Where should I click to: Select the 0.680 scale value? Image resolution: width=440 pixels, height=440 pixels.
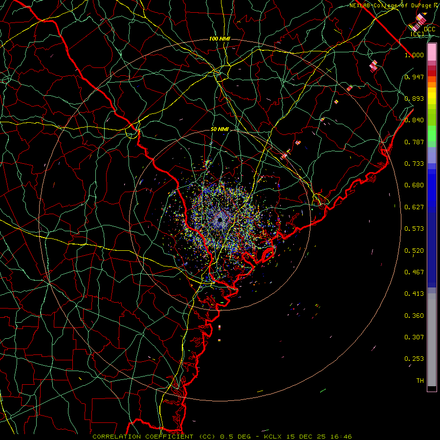(x=414, y=185)
